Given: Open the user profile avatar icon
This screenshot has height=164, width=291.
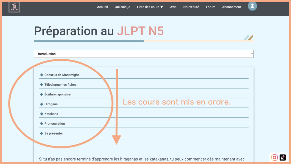Looking at the screenshot, I should pos(252,6).
